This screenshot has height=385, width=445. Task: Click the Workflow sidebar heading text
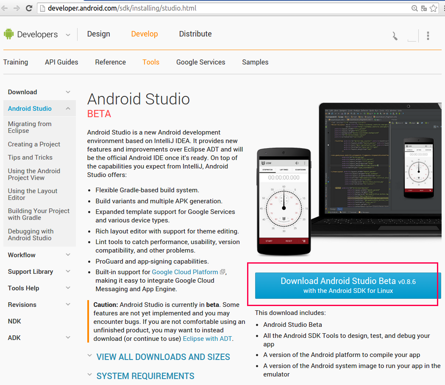click(x=22, y=255)
